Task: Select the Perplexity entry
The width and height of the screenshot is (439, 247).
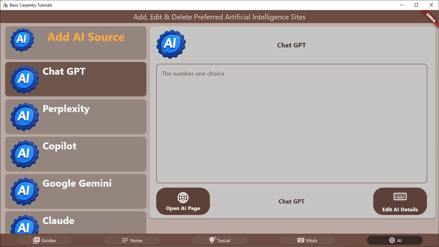Action: tap(76, 116)
